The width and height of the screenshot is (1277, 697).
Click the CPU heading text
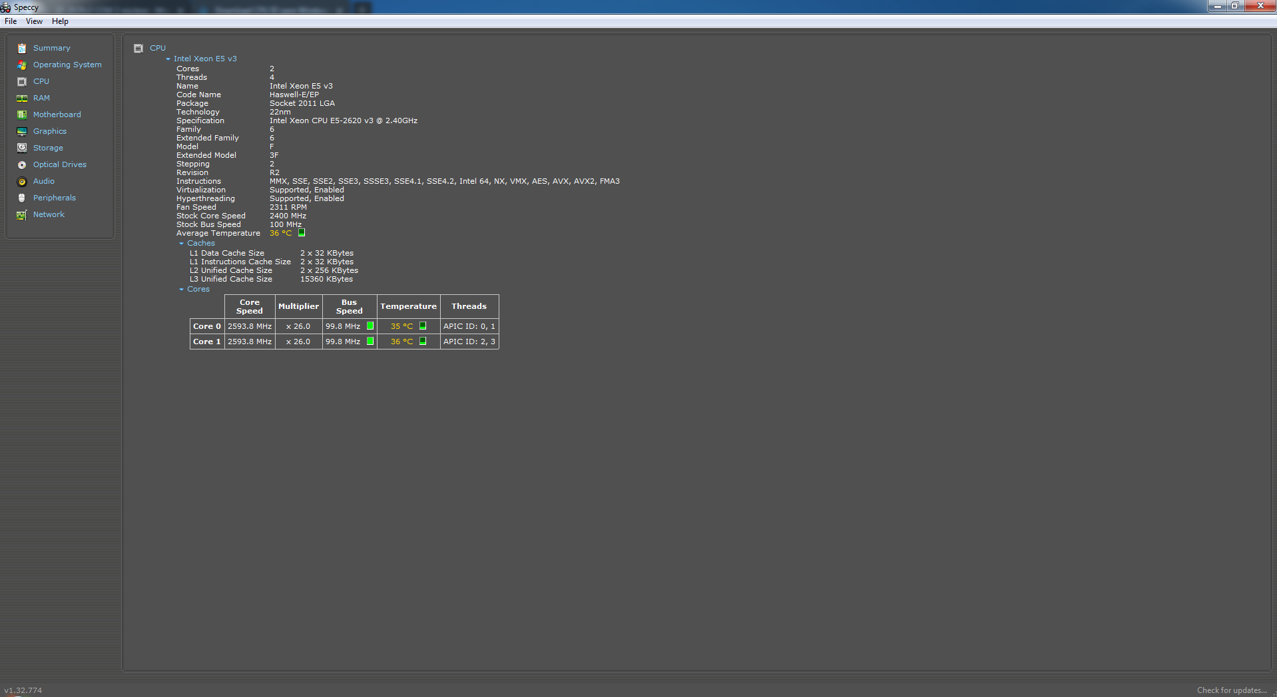pos(158,48)
